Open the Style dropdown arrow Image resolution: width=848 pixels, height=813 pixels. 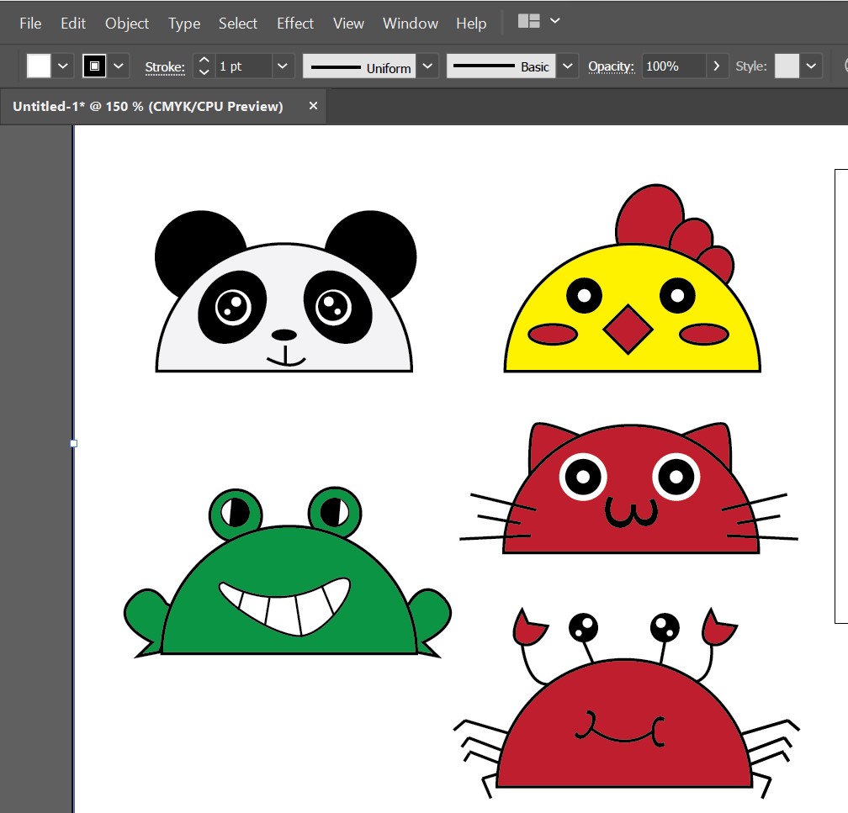point(811,66)
